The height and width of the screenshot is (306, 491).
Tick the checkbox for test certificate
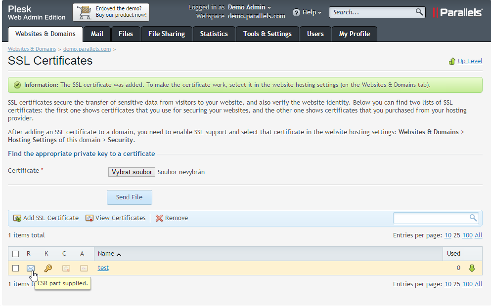pyautogui.click(x=16, y=268)
